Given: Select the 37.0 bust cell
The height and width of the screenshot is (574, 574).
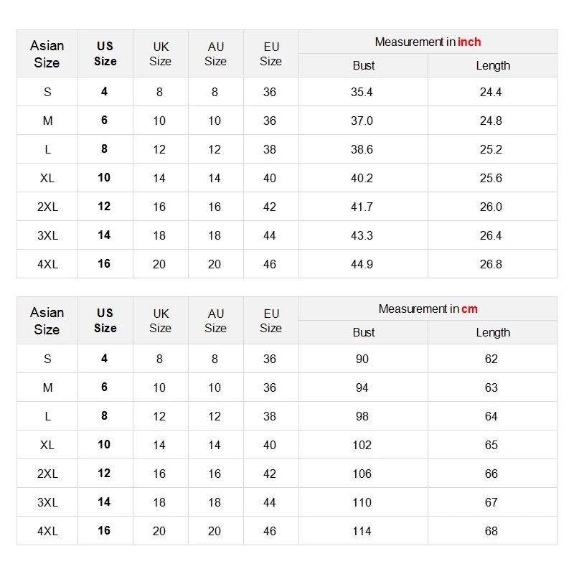Looking at the screenshot, I should click(362, 121).
